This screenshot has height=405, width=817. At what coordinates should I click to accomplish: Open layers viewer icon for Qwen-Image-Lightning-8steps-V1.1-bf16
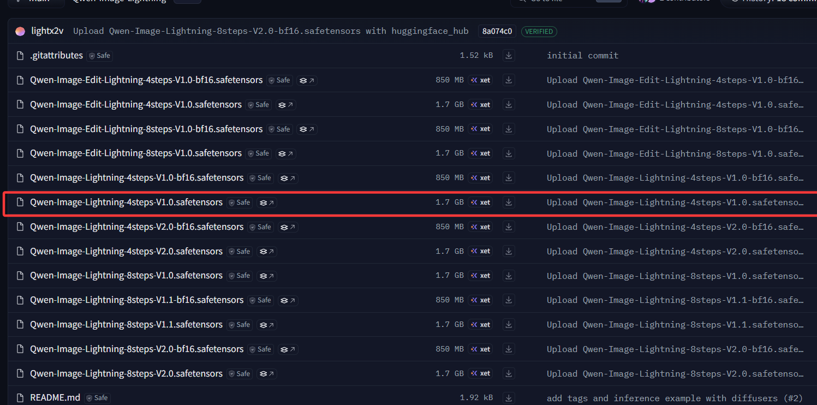coord(288,300)
